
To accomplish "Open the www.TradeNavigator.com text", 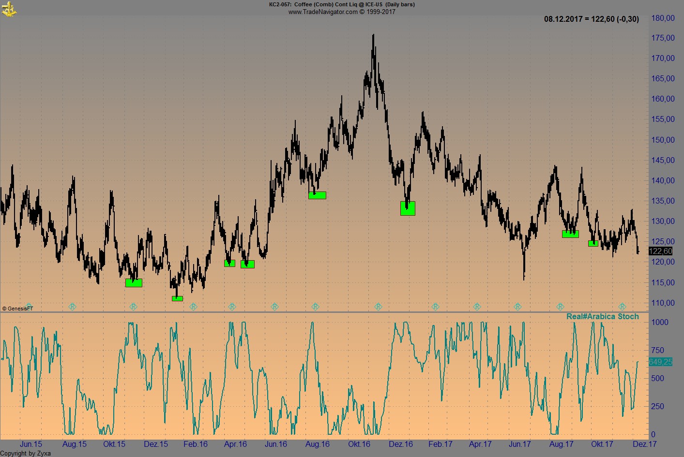I will (x=342, y=12).
